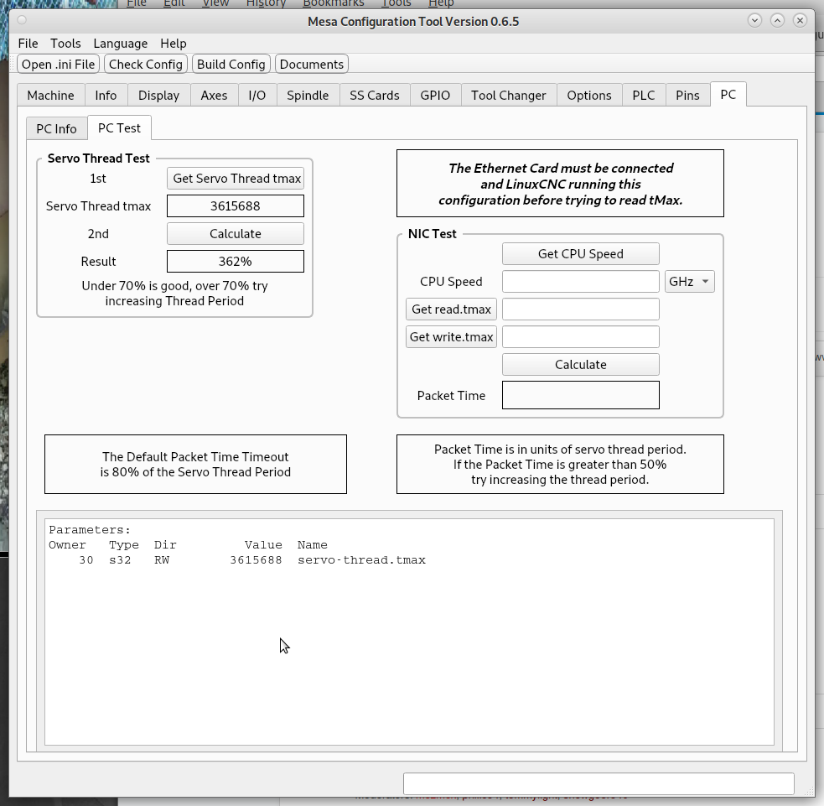Open View menu in background browser window
Viewport: 824px width, 806px height.
click(x=215, y=3)
